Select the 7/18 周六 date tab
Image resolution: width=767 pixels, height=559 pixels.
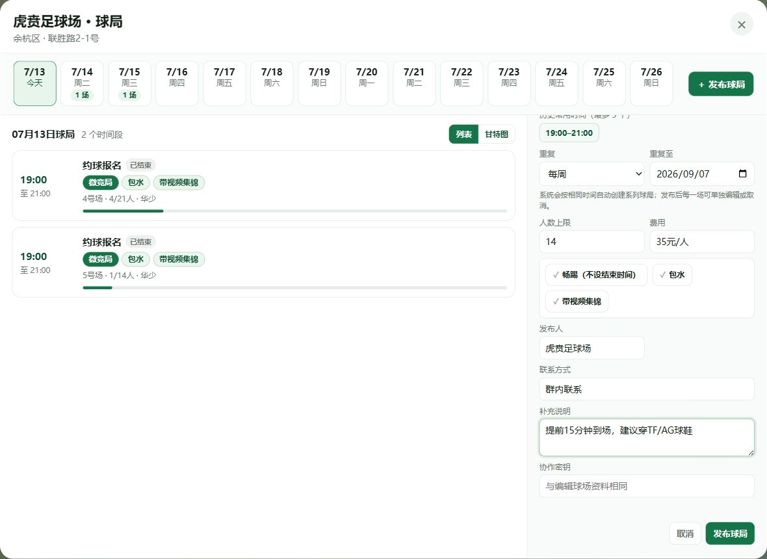272,83
